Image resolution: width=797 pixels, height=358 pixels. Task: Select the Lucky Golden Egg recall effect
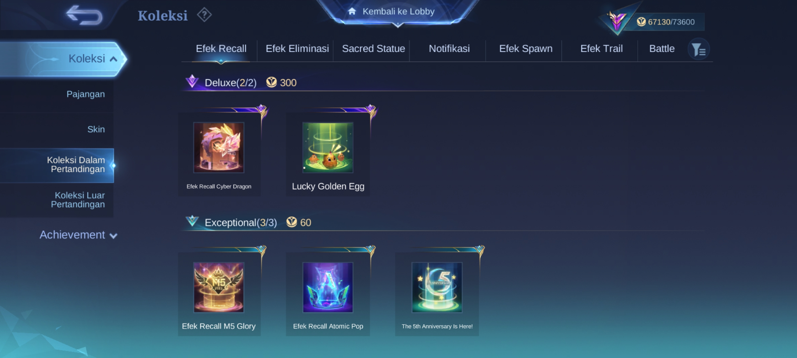(328, 148)
